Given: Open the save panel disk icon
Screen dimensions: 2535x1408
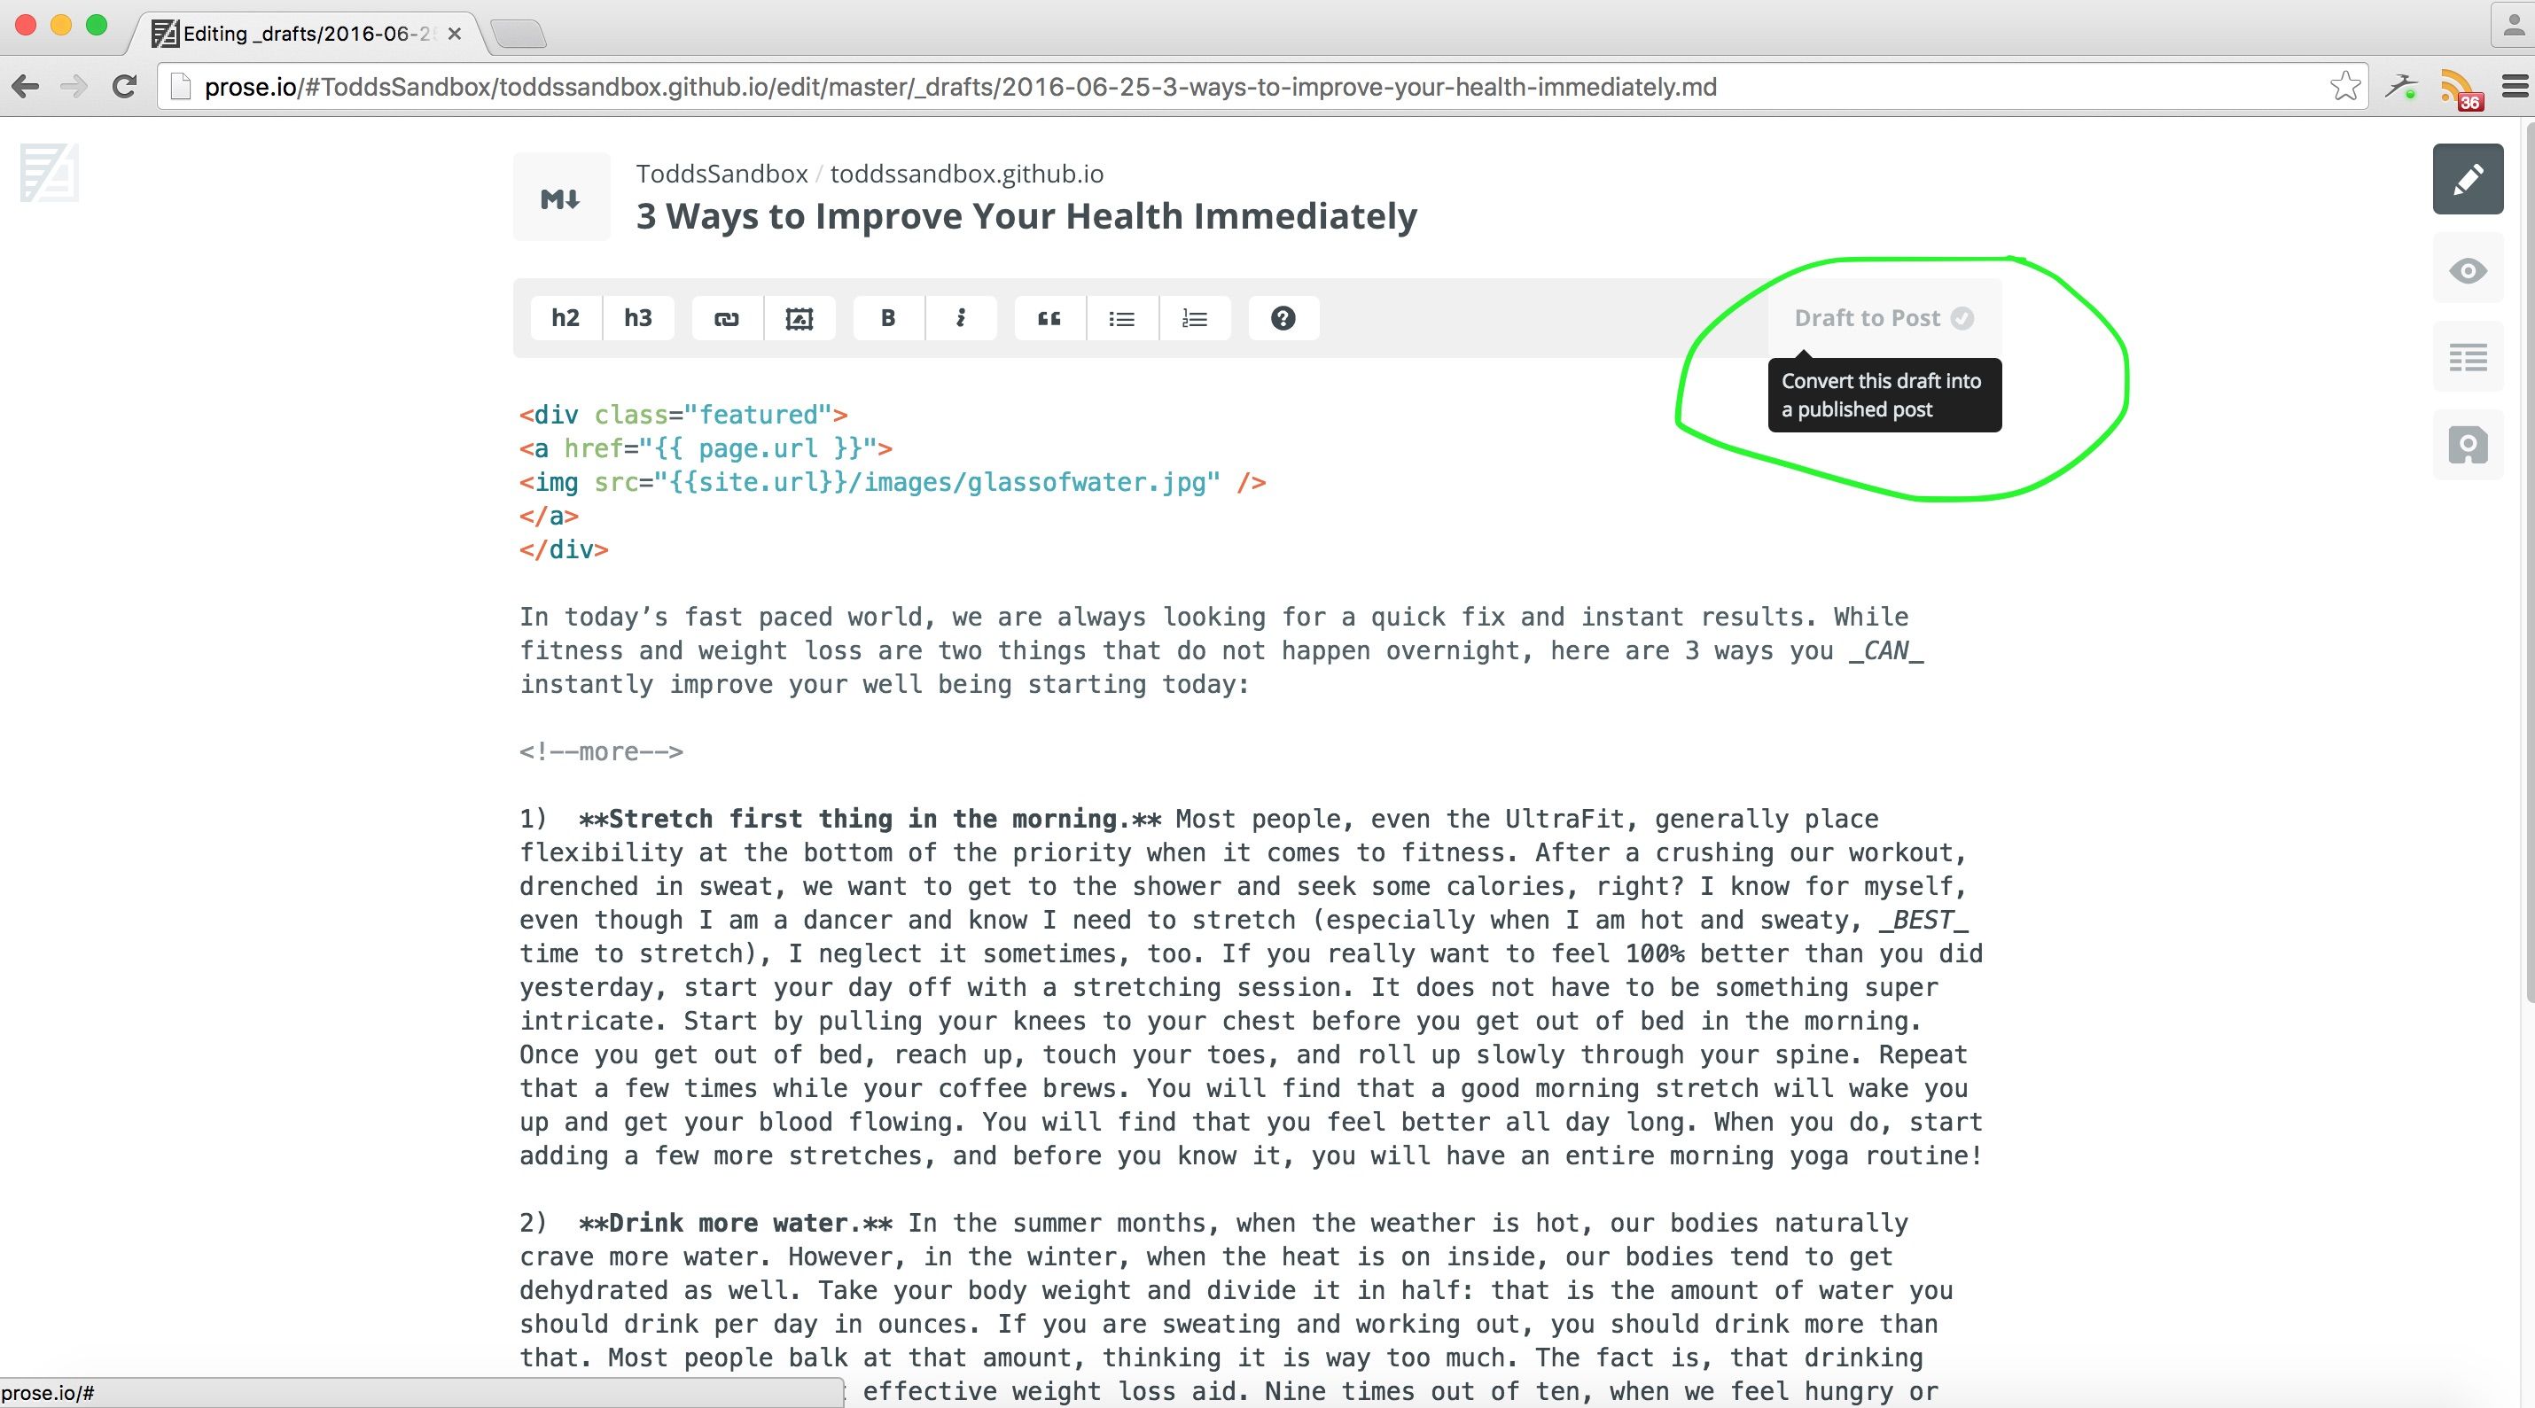Looking at the screenshot, I should tap(2467, 445).
